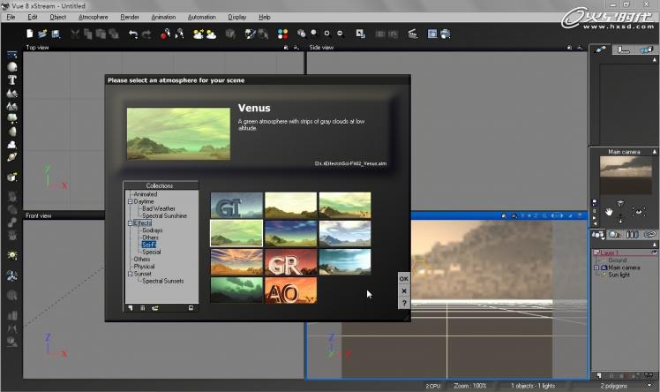660x392 pixels.
Task: Click the Cloud layer tool
Action: (12, 145)
